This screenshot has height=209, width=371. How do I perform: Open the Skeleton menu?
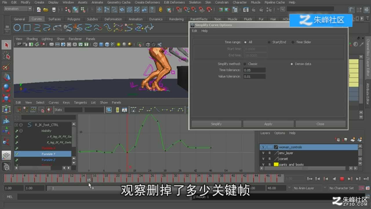click(195, 2)
